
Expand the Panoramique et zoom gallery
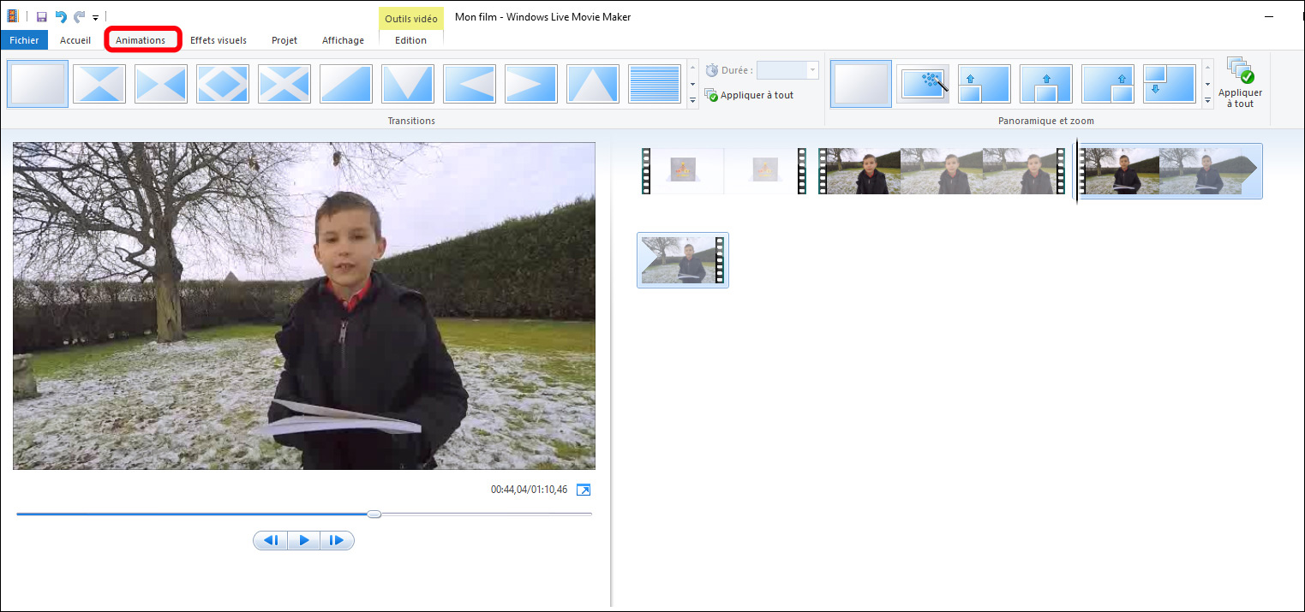tap(1209, 100)
